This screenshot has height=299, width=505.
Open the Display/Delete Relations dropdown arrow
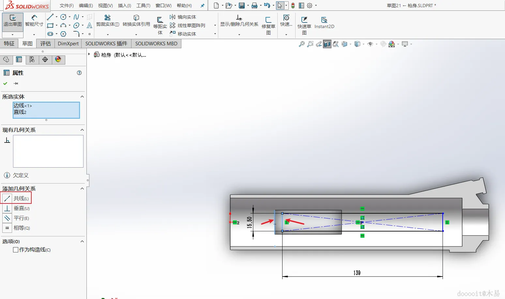click(239, 35)
